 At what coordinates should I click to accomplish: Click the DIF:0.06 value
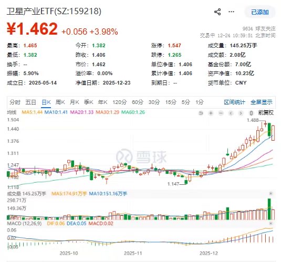pos(56,224)
